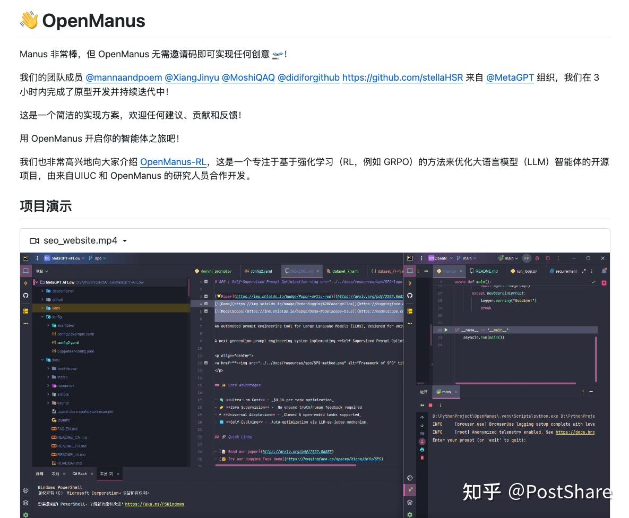This screenshot has width=629, height=518.
Task: Open the seo_website.mp4 dropdown
Action: 124,240
